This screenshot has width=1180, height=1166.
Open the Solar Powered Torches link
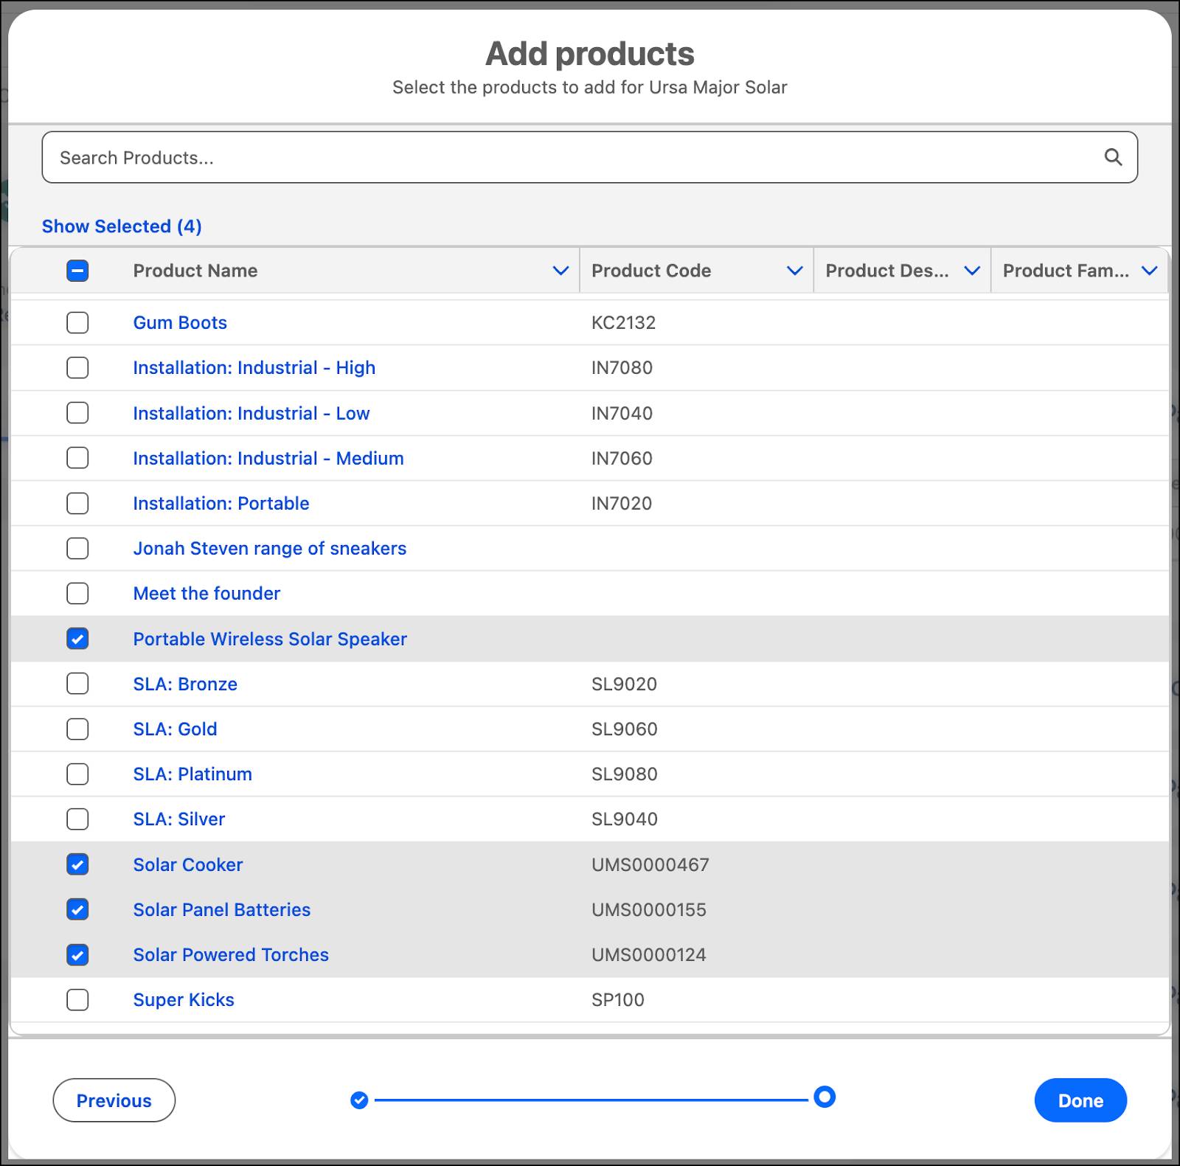tap(231, 954)
